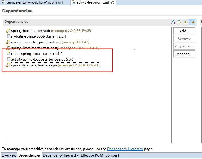Select the activiti-test/pom.xml editor tab
This screenshot has width=202, height=159.
(x=93, y=2)
